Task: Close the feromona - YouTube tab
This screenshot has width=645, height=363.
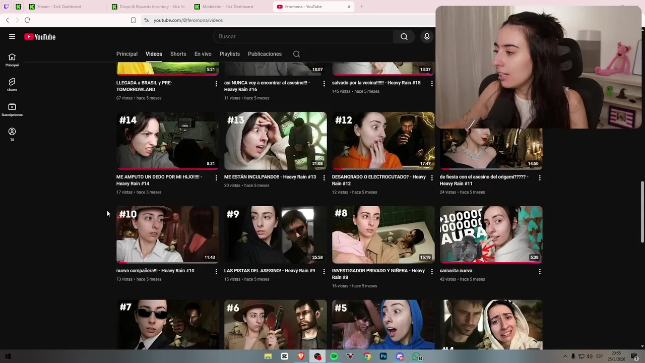Action: point(349,7)
